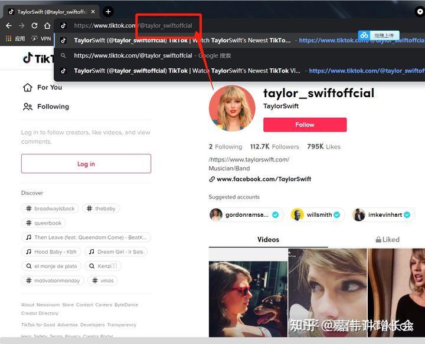
Task: Open the Careers footer link
Action: coord(104,305)
